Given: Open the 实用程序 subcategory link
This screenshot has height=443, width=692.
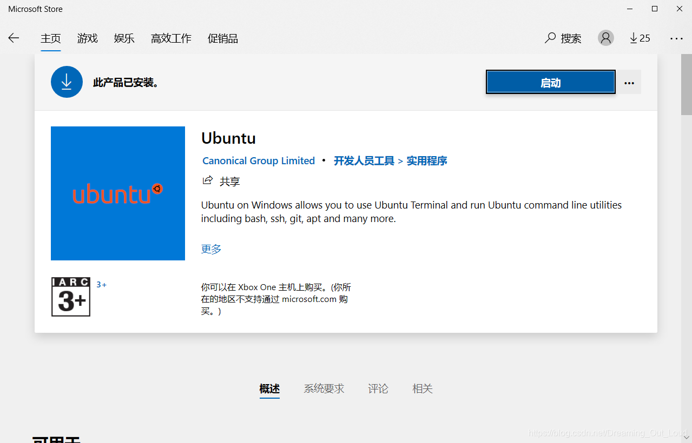Looking at the screenshot, I should click(427, 161).
